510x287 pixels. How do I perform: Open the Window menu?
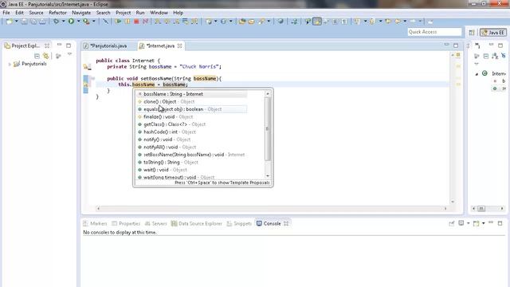159,13
